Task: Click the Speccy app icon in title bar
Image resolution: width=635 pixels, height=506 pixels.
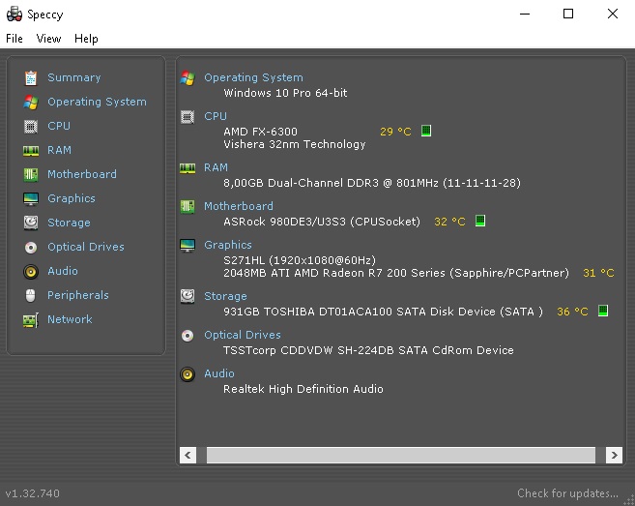Action: [14, 14]
